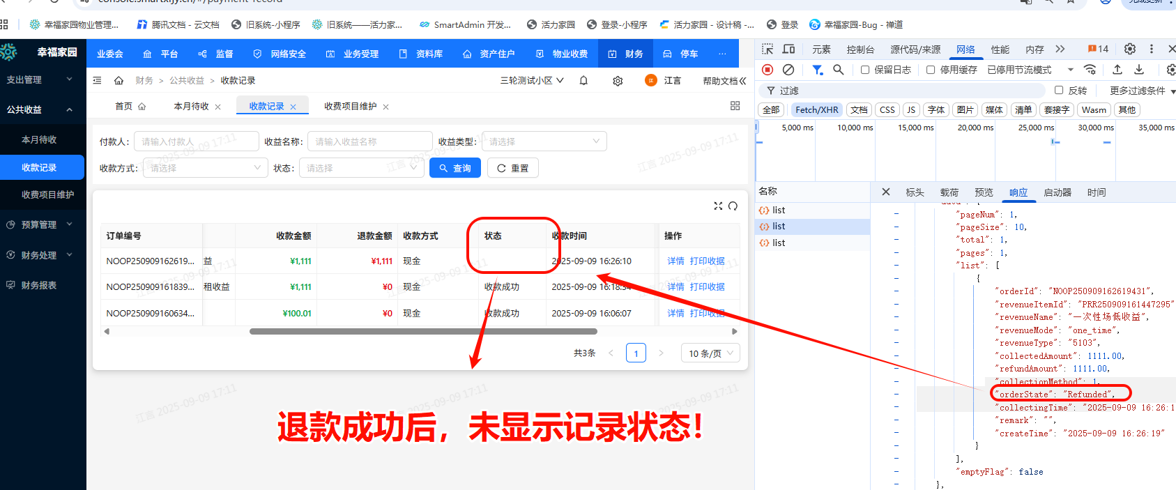The image size is (1176, 490).
Task: Clear the network log
Action: 788,70
